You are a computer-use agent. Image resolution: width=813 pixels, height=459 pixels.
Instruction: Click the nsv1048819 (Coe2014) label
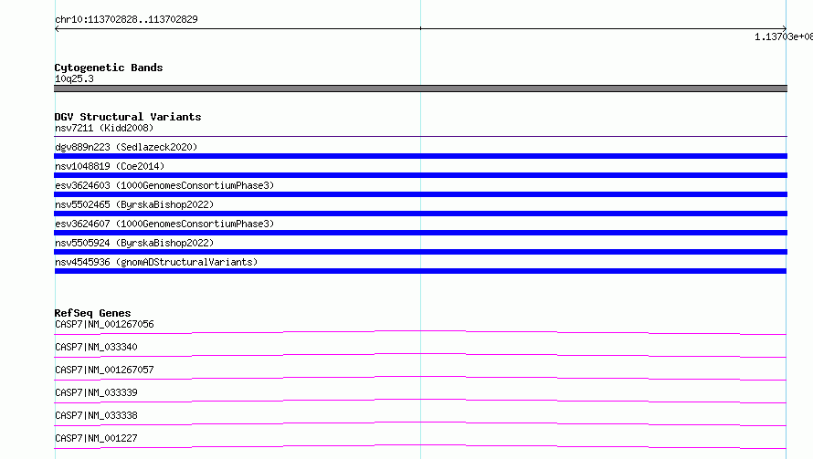(110, 166)
